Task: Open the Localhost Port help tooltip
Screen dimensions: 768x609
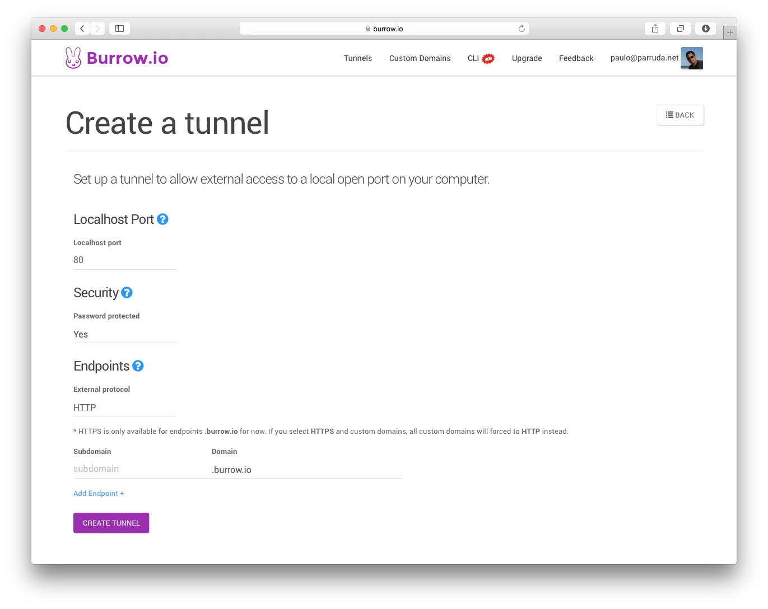Action: pos(162,219)
